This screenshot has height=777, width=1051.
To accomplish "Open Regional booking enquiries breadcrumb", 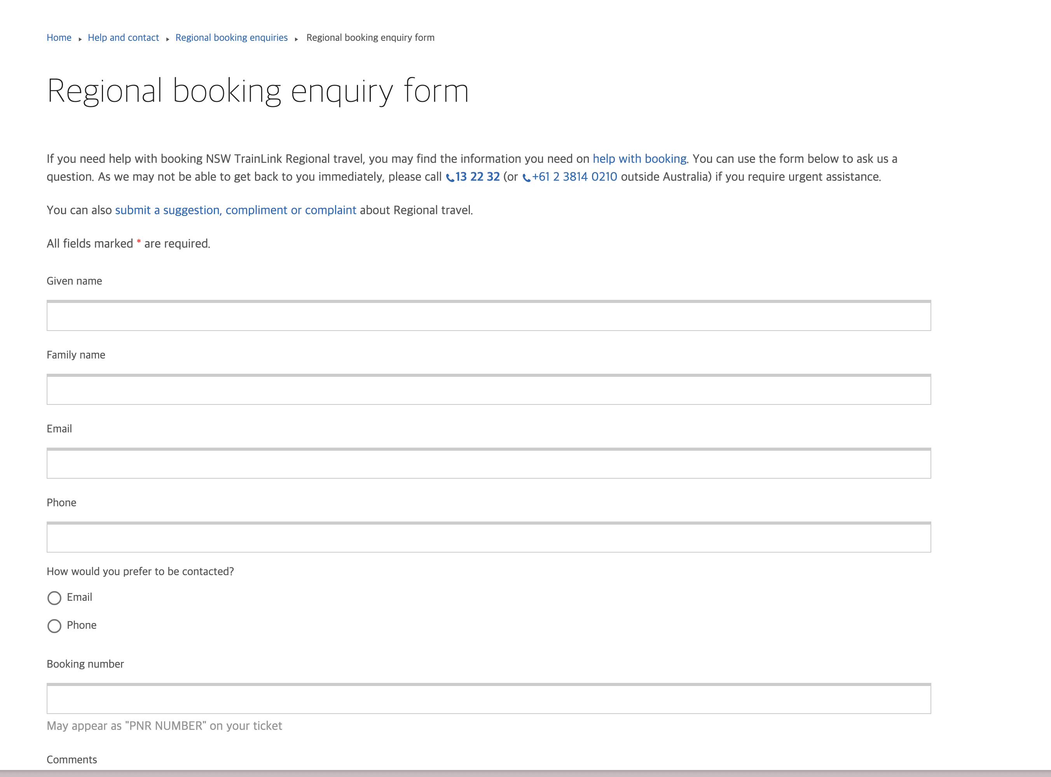I will 231,38.
